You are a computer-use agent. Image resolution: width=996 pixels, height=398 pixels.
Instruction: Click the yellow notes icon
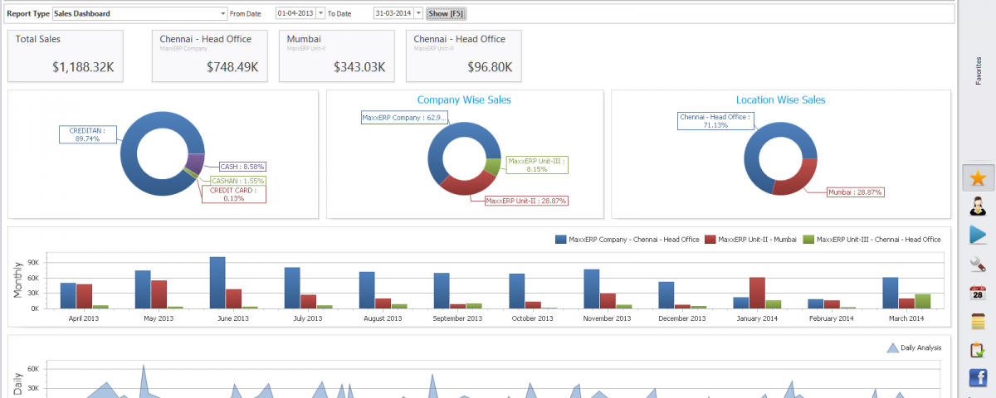click(x=978, y=322)
